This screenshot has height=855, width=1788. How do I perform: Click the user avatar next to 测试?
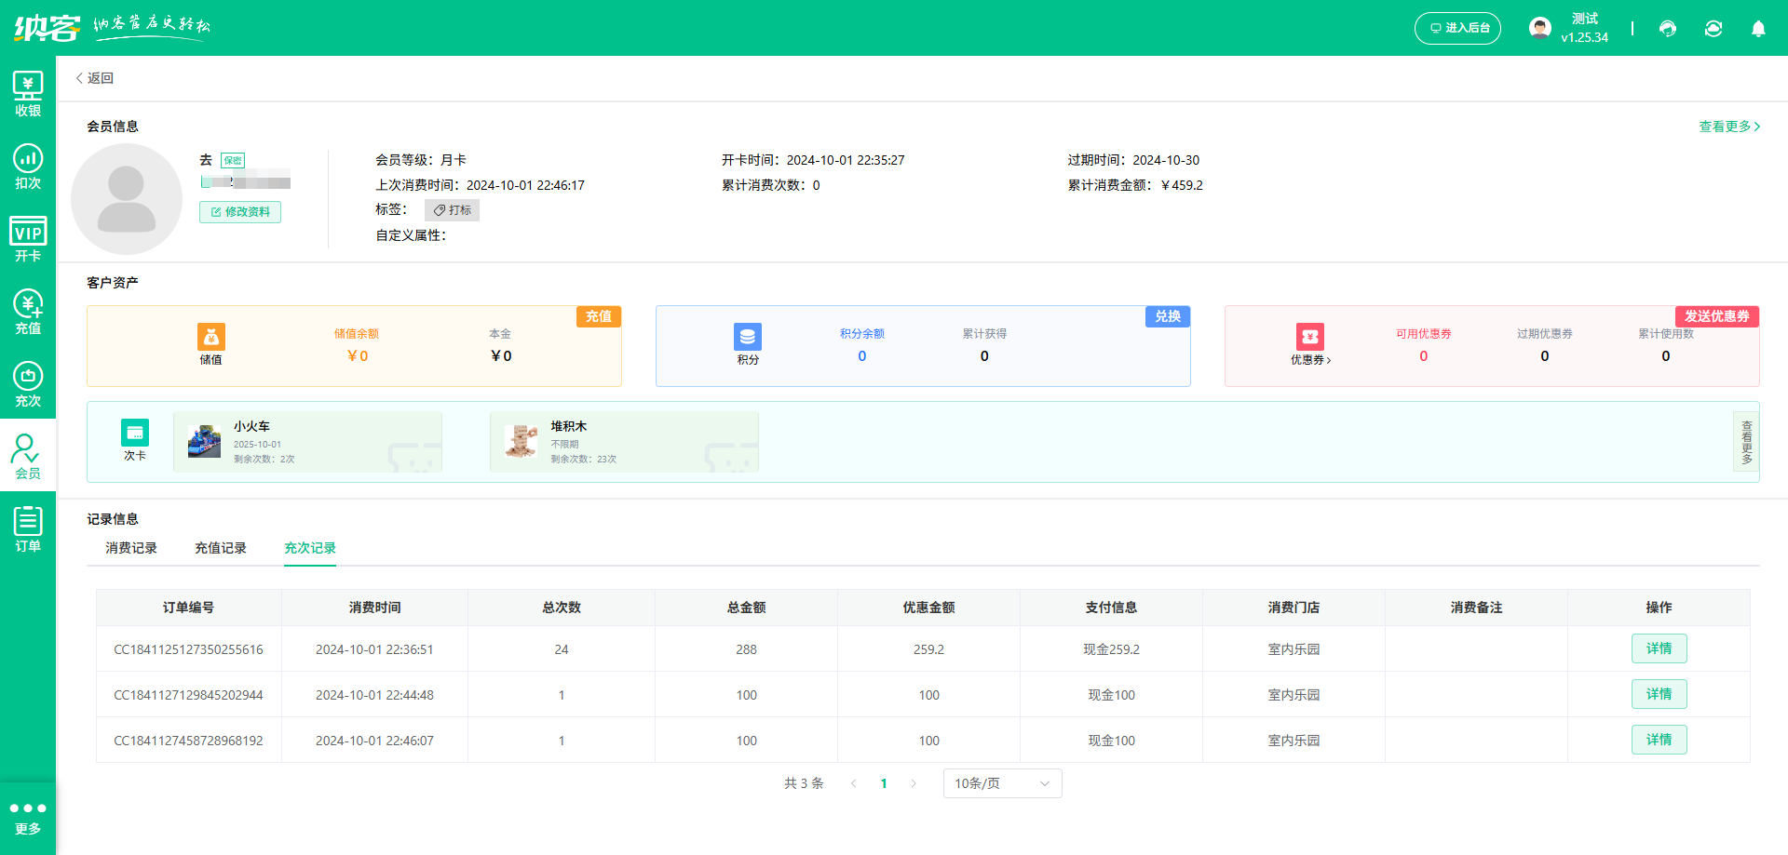coord(1539,26)
